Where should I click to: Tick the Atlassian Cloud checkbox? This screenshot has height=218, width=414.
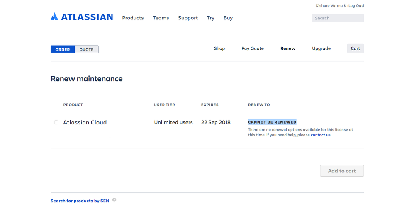[56, 122]
